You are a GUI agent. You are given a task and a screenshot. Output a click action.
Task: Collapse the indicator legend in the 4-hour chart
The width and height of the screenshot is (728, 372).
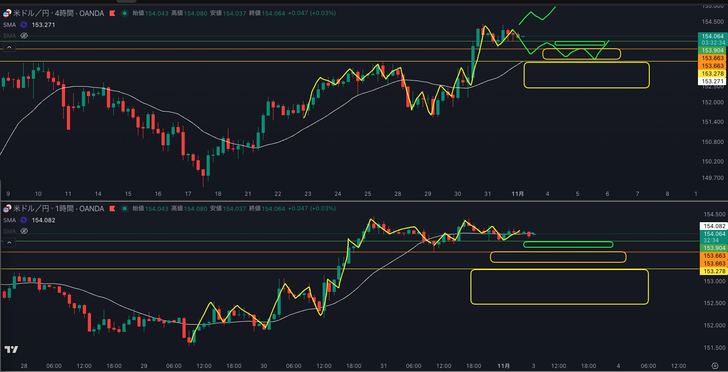pos(9,47)
